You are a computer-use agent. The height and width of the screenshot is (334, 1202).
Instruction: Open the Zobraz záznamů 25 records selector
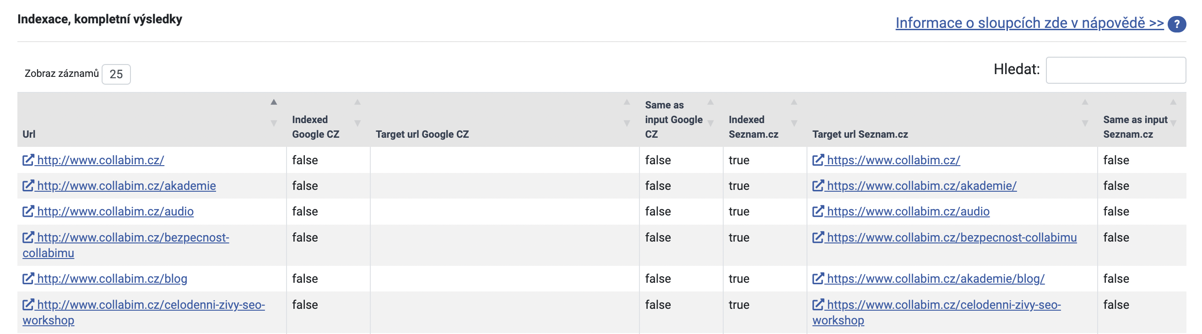click(116, 74)
